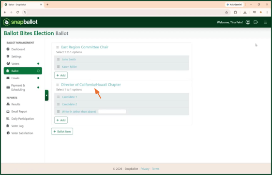Open Email Report
The height and width of the screenshot is (175, 272).
coord(19,111)
